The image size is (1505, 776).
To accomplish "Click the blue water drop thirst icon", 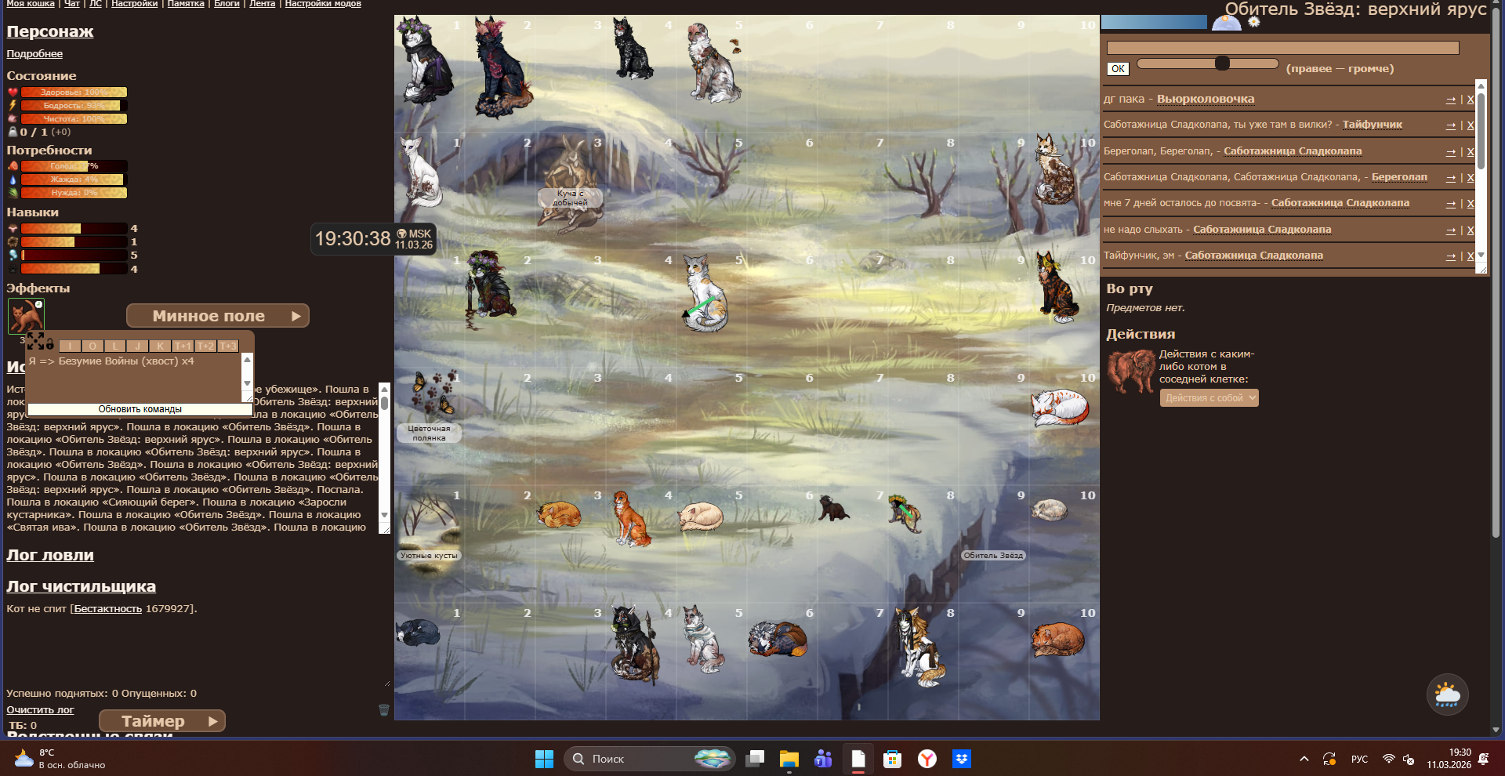I will pos(13,179).
